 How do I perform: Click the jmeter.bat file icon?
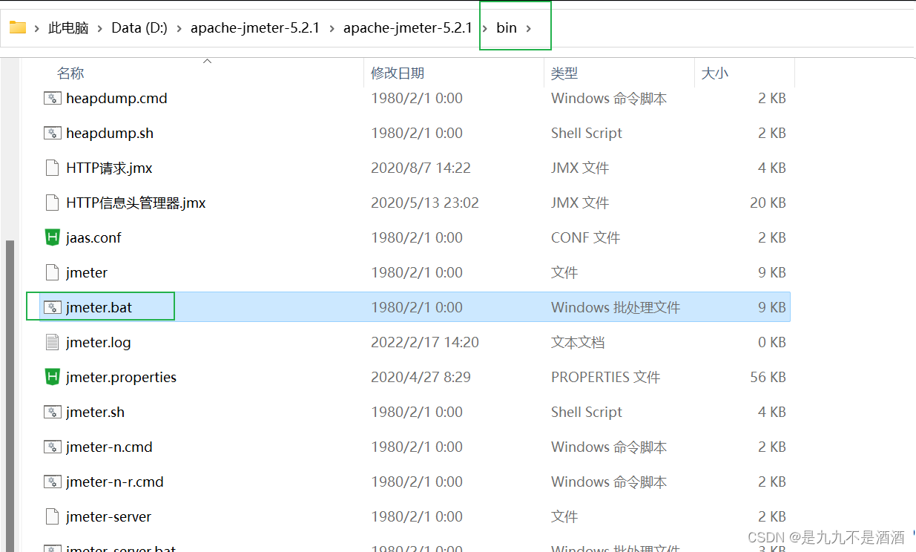(x=52, y=307)
